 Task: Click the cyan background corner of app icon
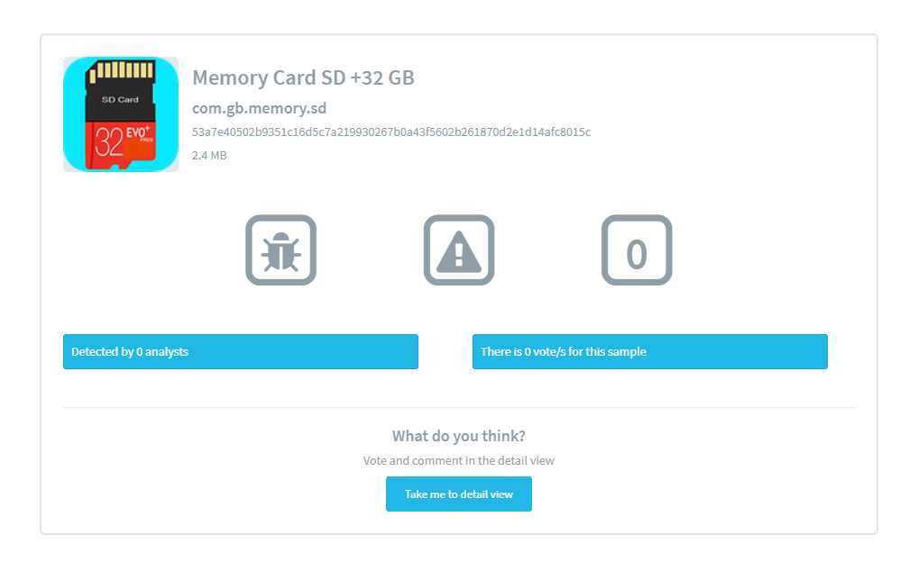point(72,160)
